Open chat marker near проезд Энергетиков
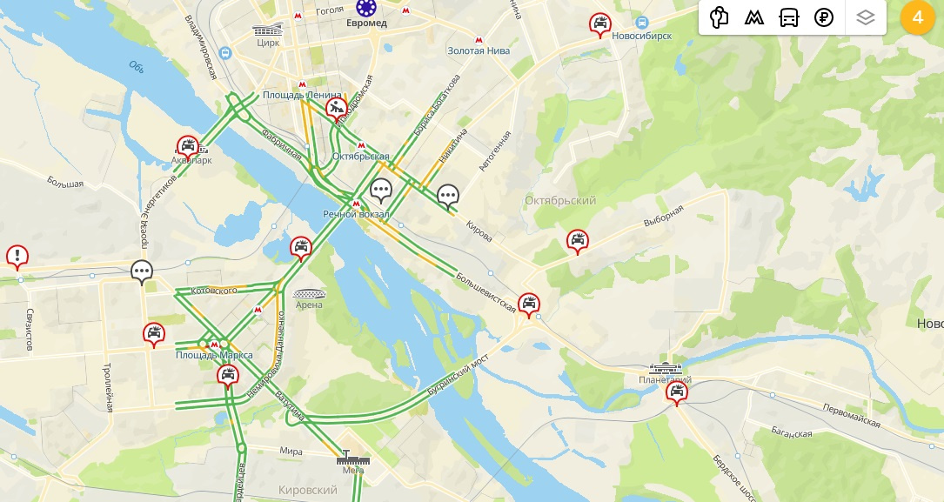This screenshot has height=502, width=944. click(x=142, y=272)
